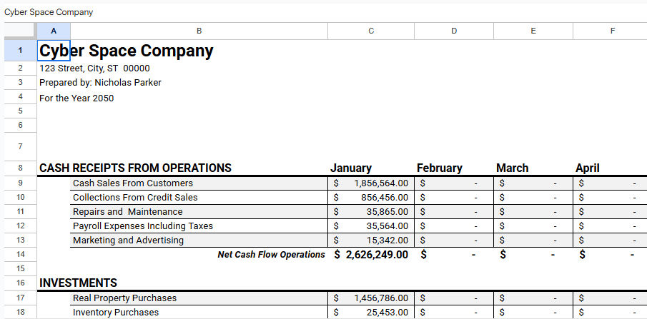Screen dimensions: 647x319
Task: Select the February column heading cell
Action: (x=440, y=168)
